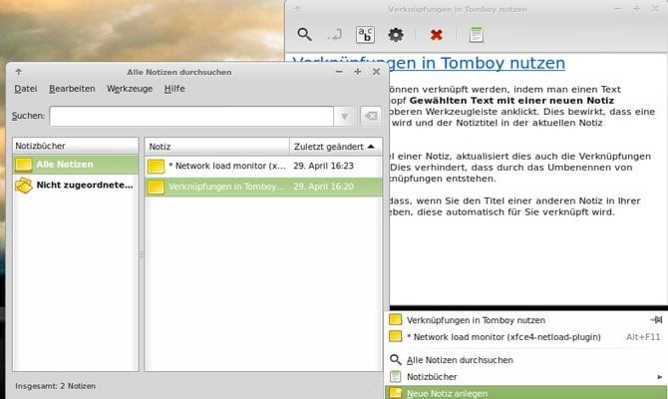668x399 pixels.
Task: Select 'Nicht zugeordnete...' notebook entry
Action: click(x=76, y=185)
